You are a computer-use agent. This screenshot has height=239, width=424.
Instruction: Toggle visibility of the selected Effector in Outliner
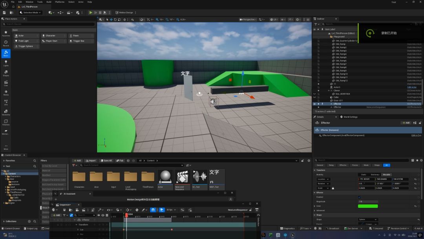(314, 104)
